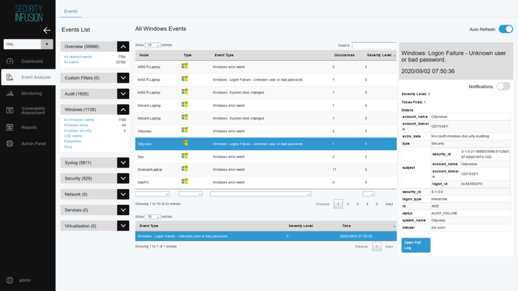Click the Event Analyser sidebar icon
The height and width of the screenshot is (291, 518).
(x=10, y=77)
